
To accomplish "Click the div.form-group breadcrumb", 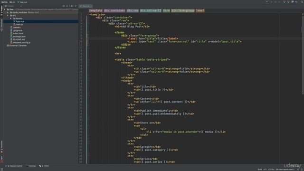I will [x=182, y=10].
